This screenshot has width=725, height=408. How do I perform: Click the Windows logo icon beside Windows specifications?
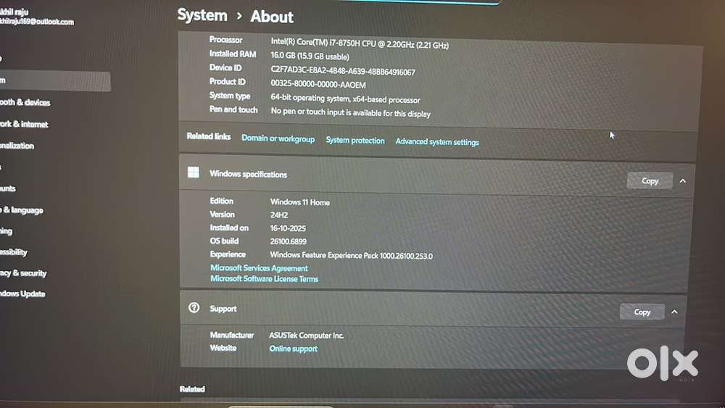pyautogui.click(x=194, y=172)
